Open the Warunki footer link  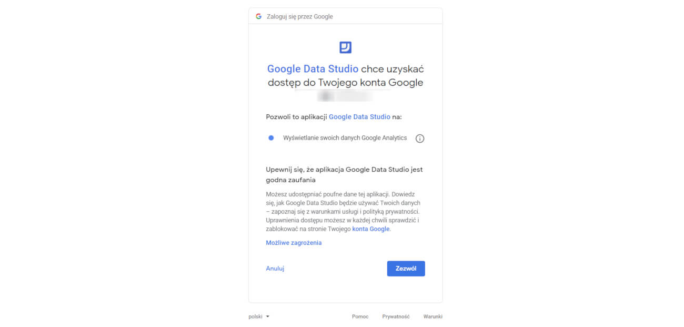tap(433, 316)
